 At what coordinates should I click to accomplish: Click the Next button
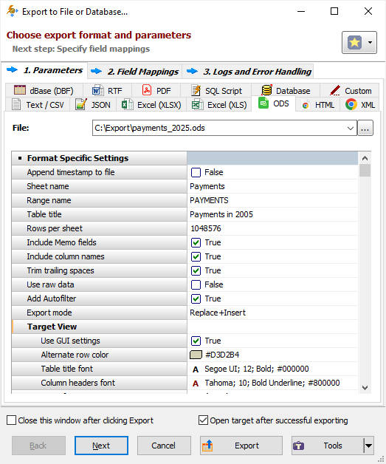101,446
